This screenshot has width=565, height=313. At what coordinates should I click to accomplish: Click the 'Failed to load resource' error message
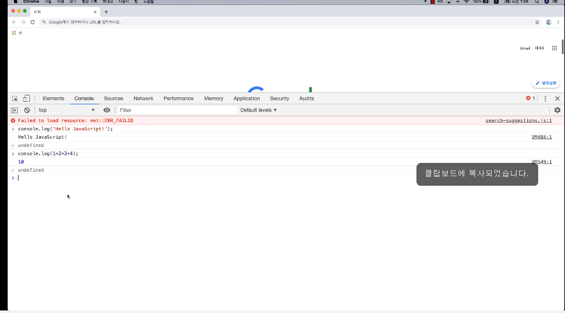point(76,121)
